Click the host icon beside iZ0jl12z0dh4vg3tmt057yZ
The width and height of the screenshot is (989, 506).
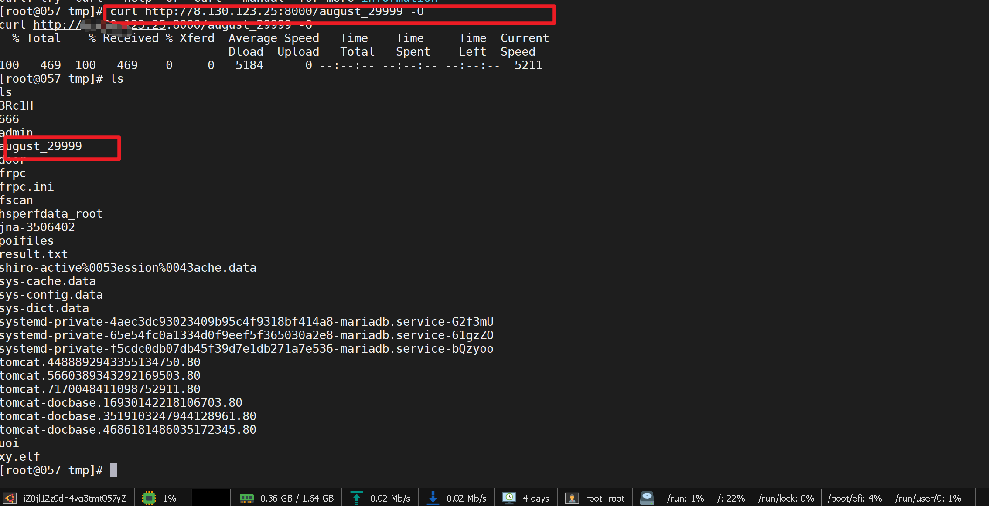(x=10, y=498)
